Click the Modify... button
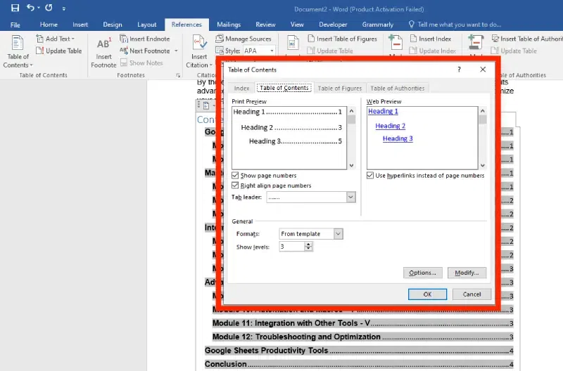 pyautogui.click(x=467, y=273)
